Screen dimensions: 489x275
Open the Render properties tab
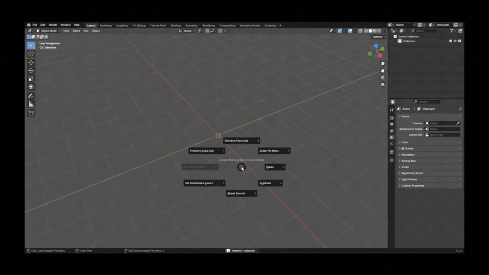click(392, 118)
